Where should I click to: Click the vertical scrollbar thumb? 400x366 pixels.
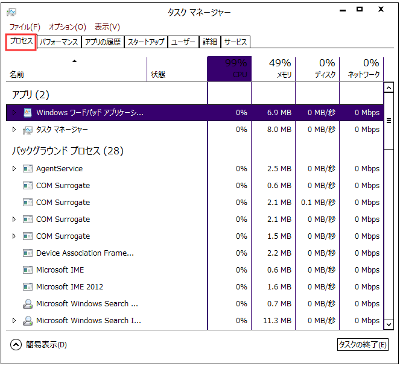(x=389, y=121)
